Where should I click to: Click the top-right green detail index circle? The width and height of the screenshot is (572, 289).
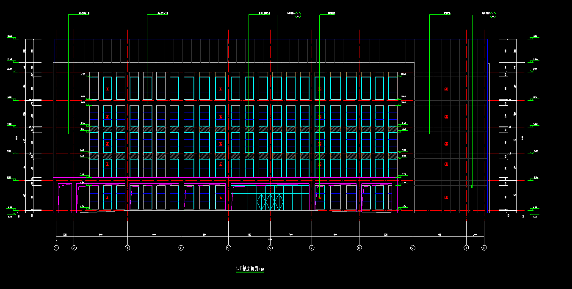tap(493, 15)
